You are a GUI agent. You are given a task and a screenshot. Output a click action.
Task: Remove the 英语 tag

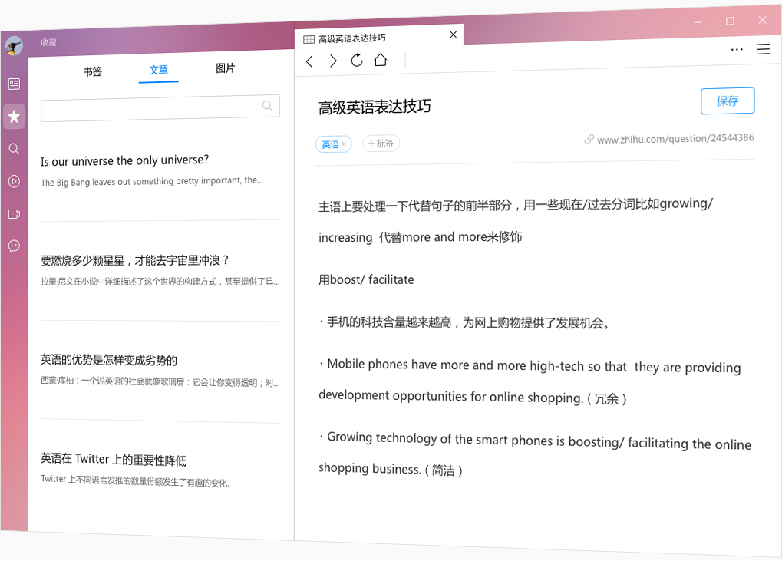(344, 144)
